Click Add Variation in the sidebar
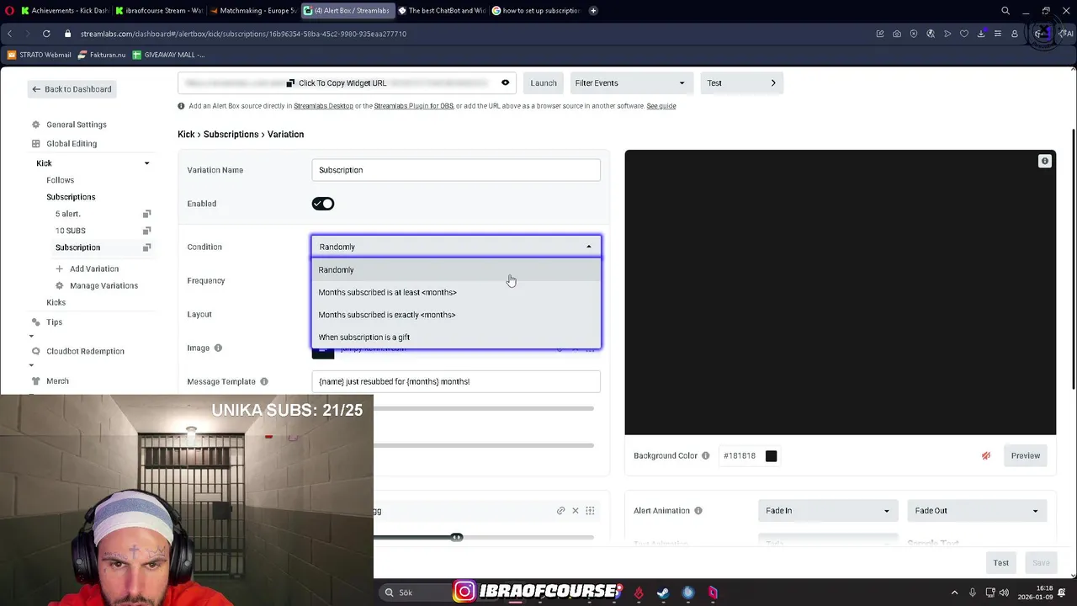This screenshot has height=606, width=1077. click(94, 268)
